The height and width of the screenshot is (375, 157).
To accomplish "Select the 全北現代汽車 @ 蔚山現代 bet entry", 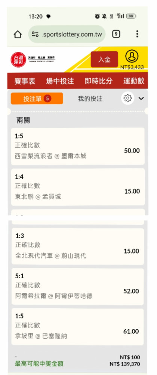I will tap(78, 247).
